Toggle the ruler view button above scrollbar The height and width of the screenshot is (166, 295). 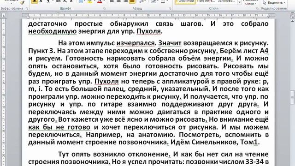pos(292,15)
